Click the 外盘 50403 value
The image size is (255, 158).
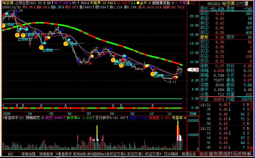click(x=219, y=99)
